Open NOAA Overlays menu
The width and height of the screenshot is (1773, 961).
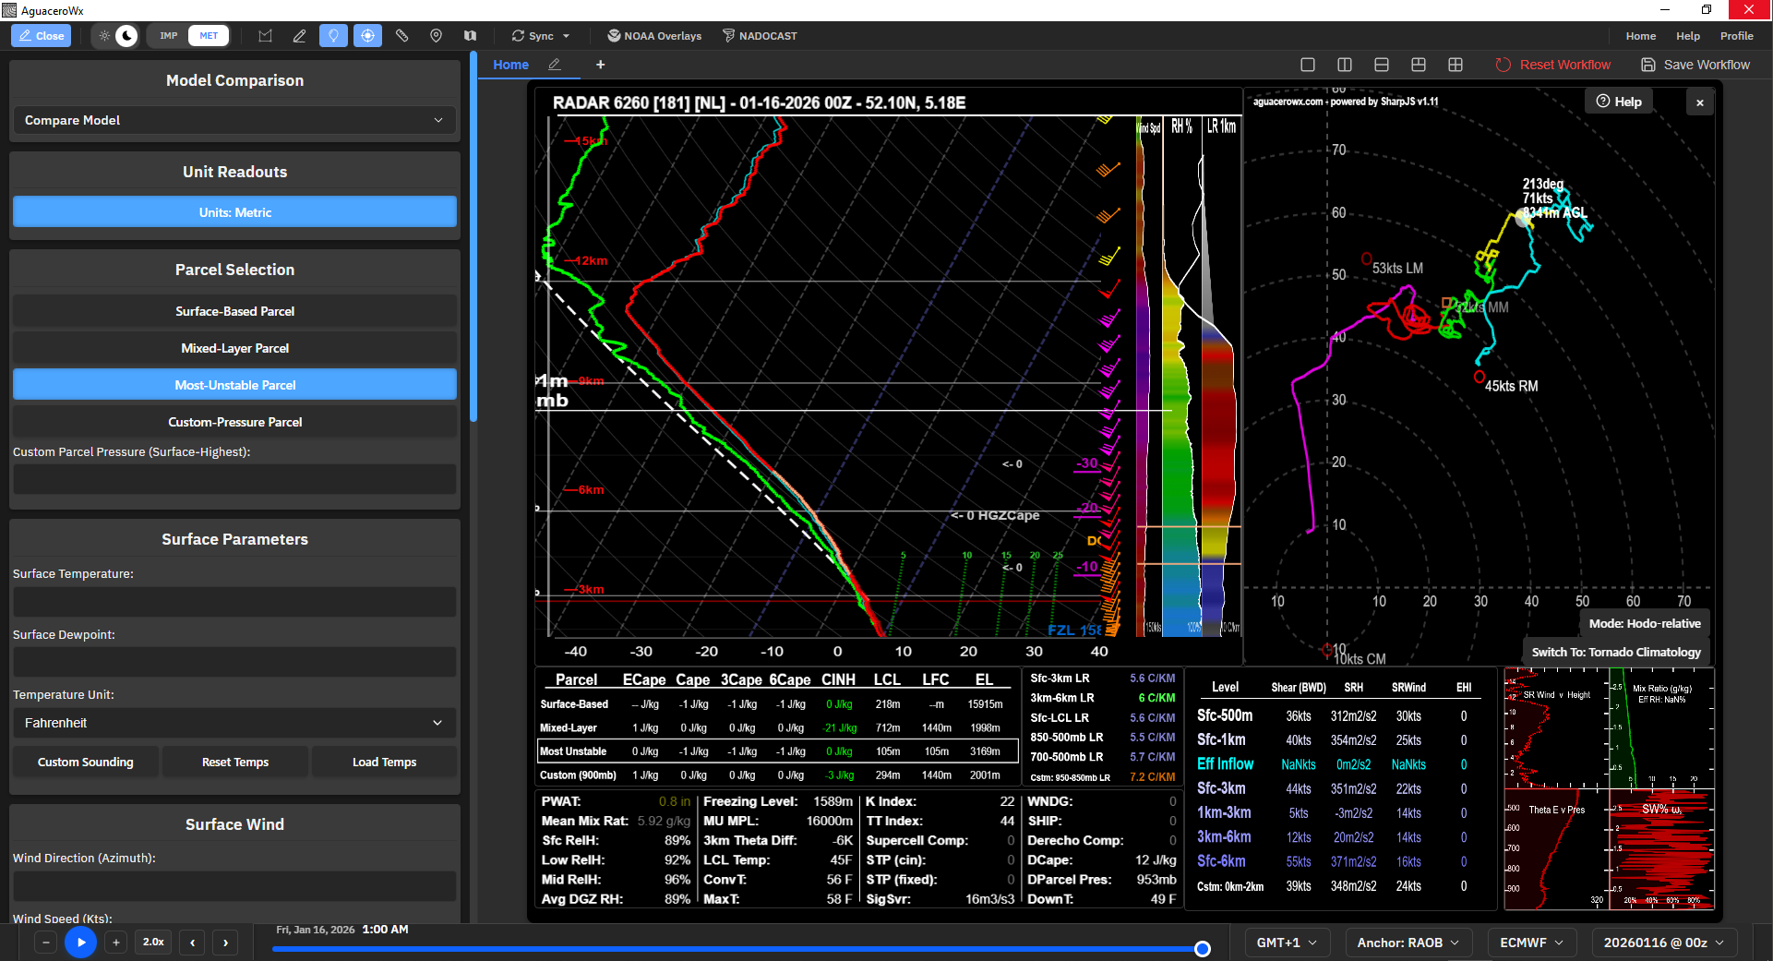[x=654, y=36]
